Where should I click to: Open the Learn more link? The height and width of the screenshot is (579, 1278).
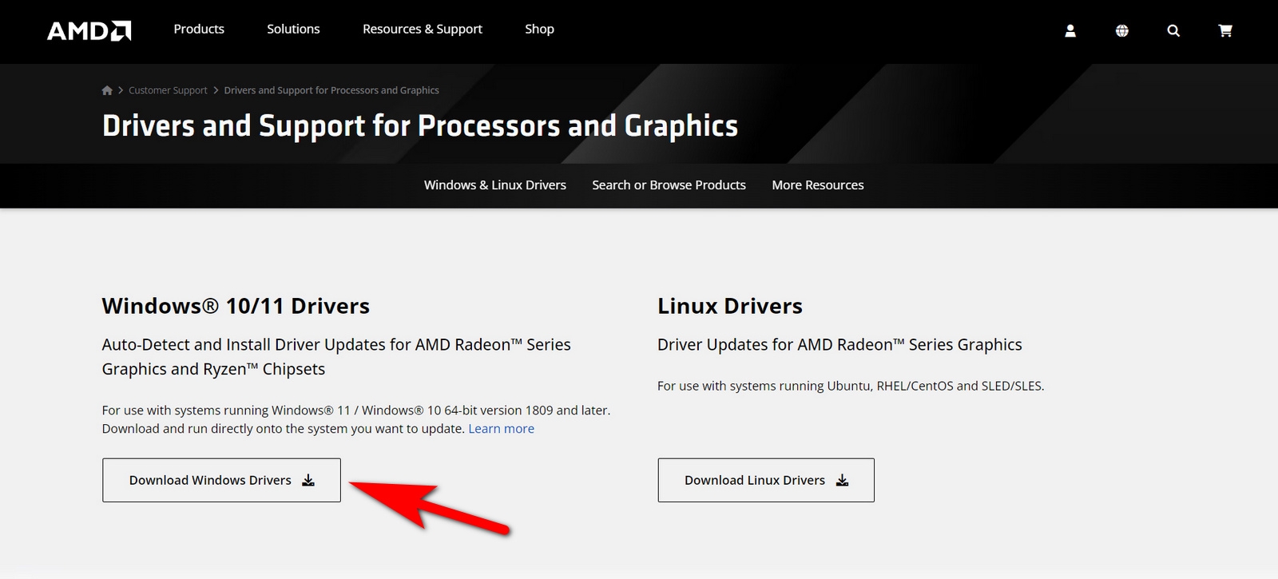coord(501,428)
